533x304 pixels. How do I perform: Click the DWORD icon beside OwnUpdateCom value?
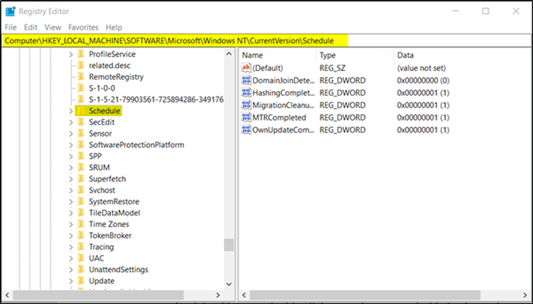246,130
